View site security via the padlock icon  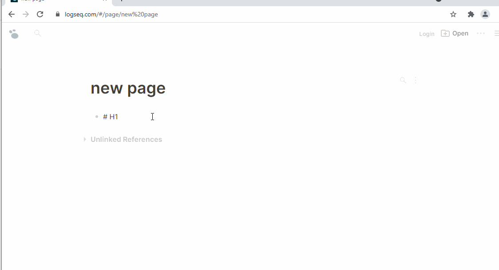(57, 14)
